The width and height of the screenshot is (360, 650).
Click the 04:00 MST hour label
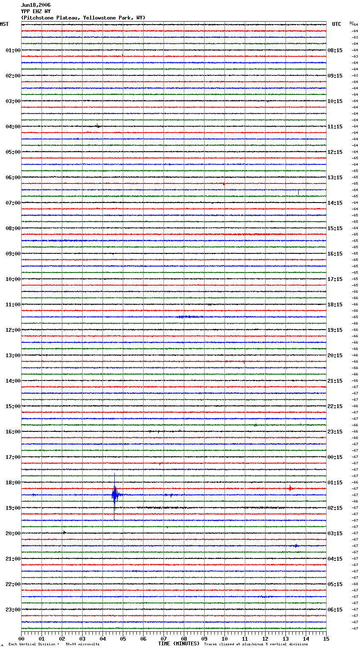(x=13, y=127)
